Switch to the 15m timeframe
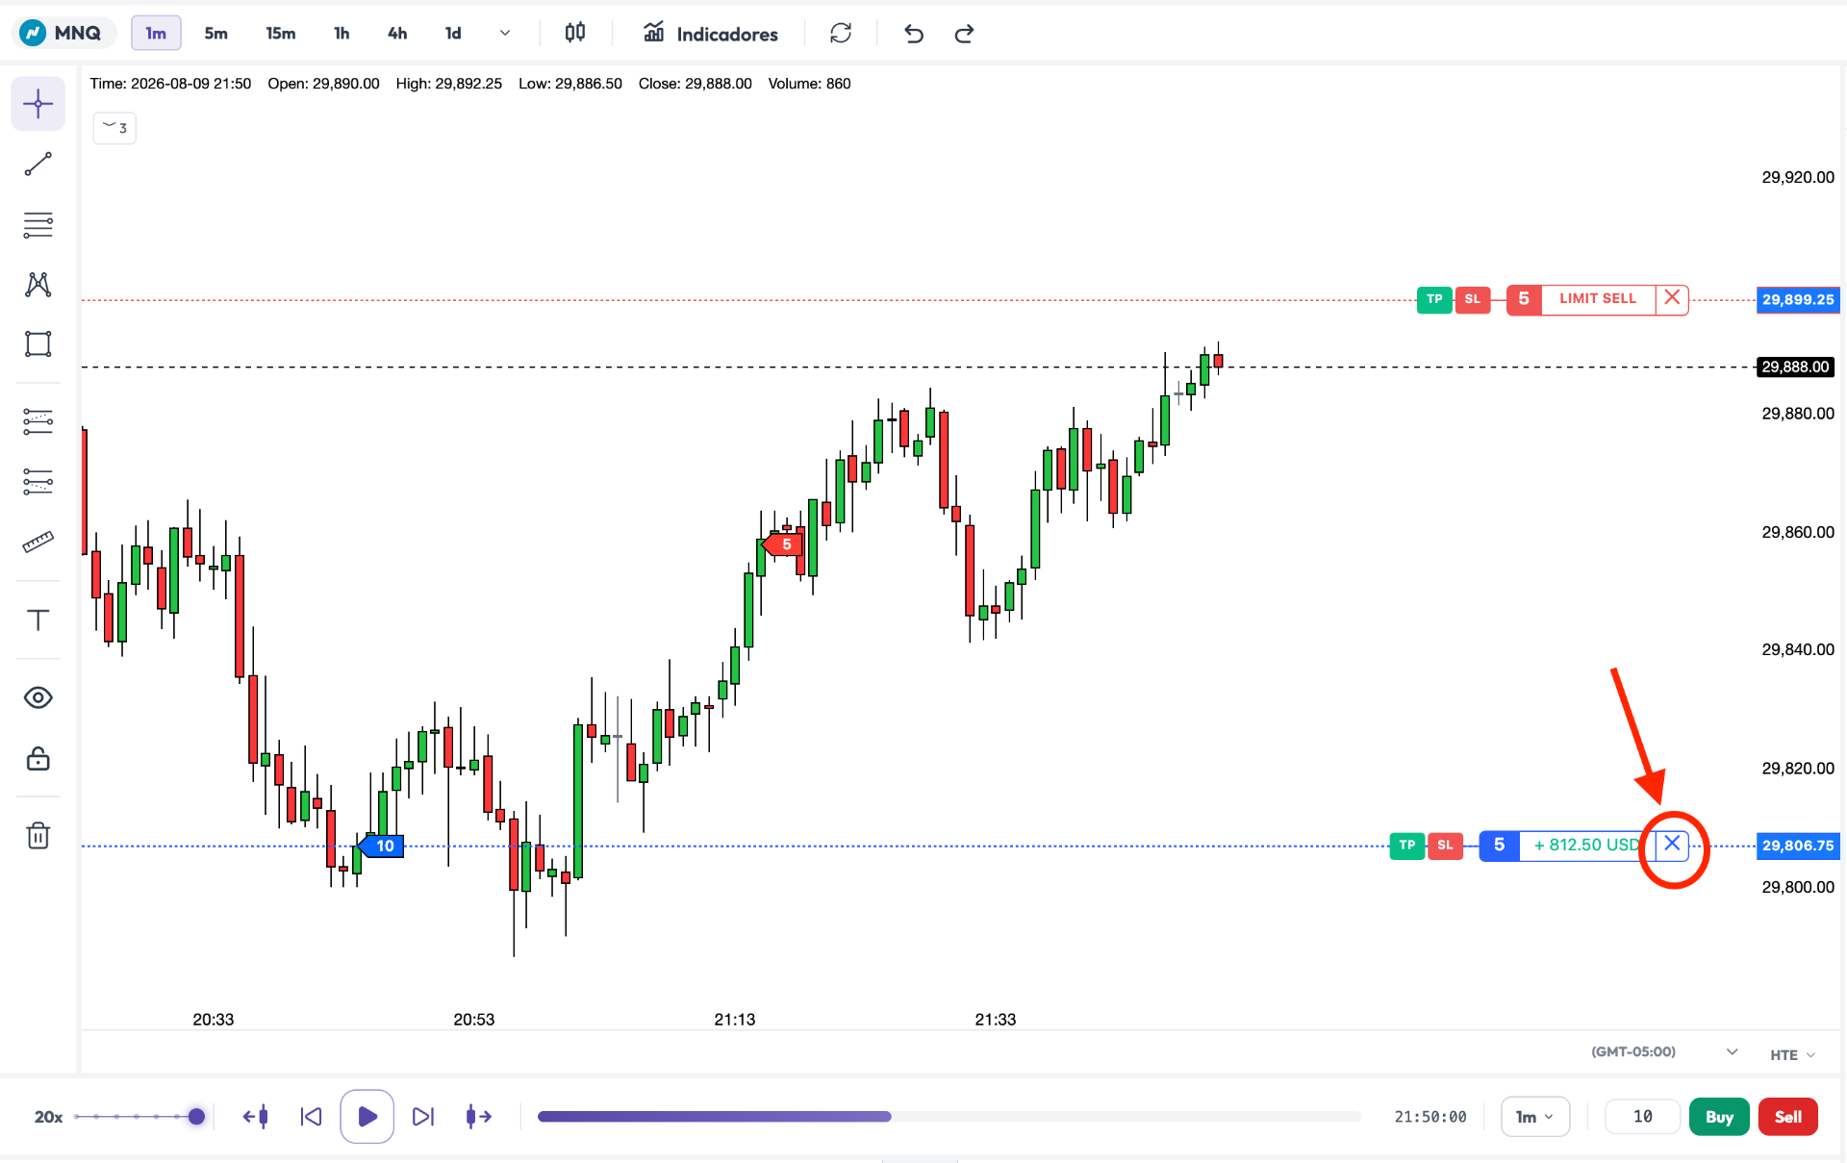 click(x=280, y=34)
